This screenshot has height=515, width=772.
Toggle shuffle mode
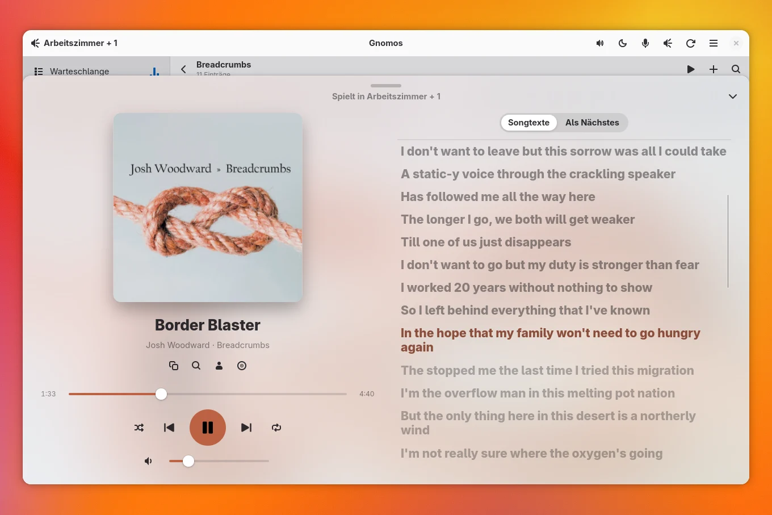coord(139,428)
